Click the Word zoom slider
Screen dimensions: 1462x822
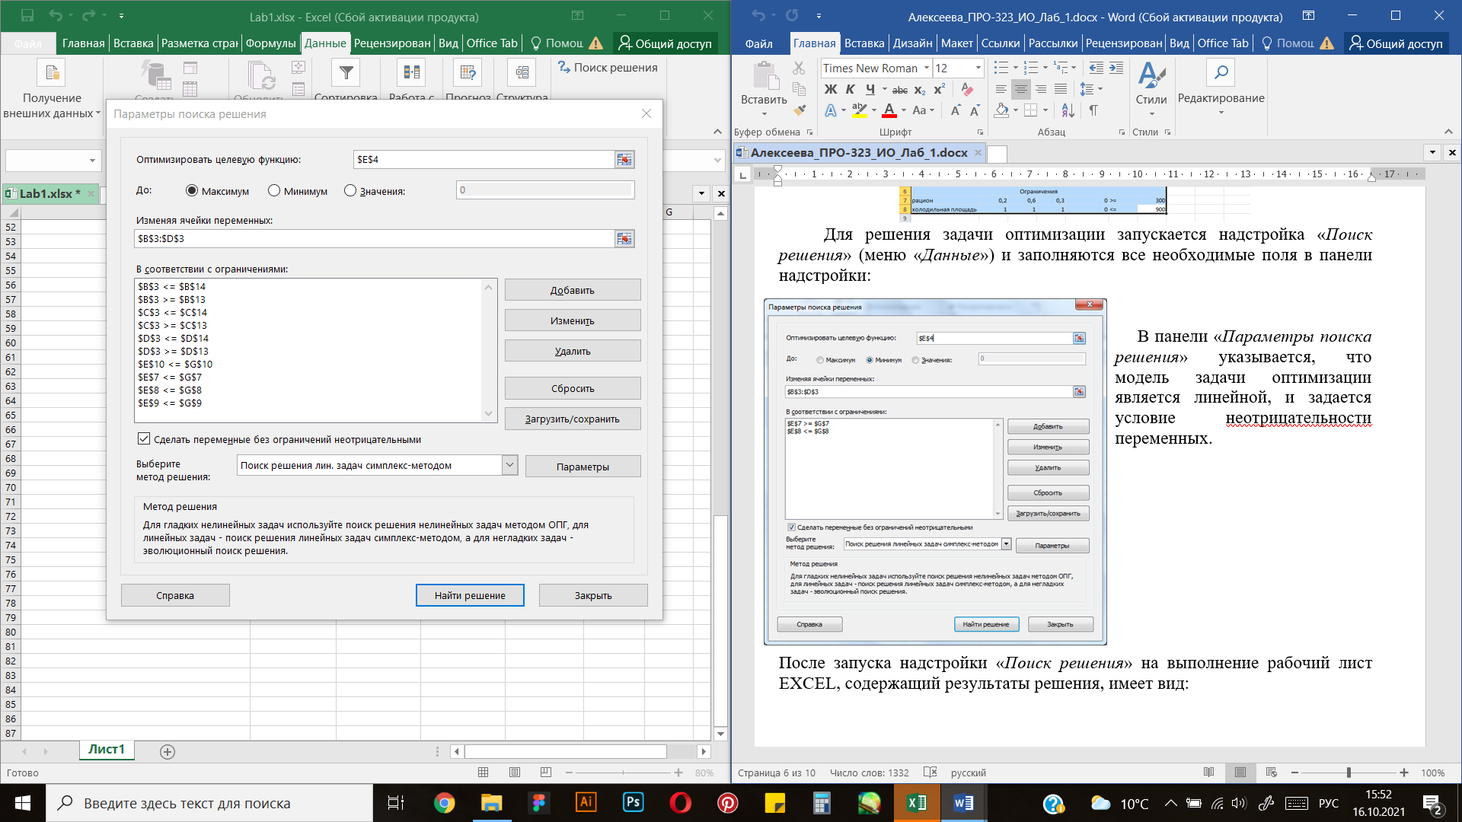click(x=1349, y=773)
